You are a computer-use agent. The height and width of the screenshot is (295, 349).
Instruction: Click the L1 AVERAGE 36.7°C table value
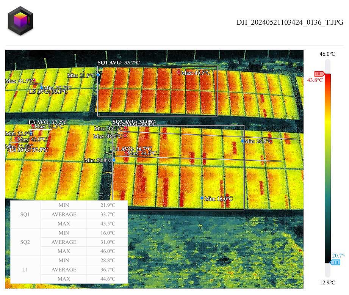tap(107, 270)
